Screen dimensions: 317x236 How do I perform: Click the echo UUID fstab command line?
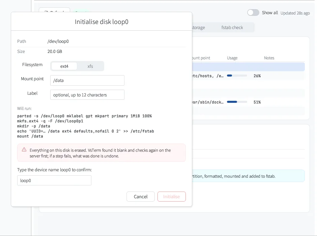point(86,131)
